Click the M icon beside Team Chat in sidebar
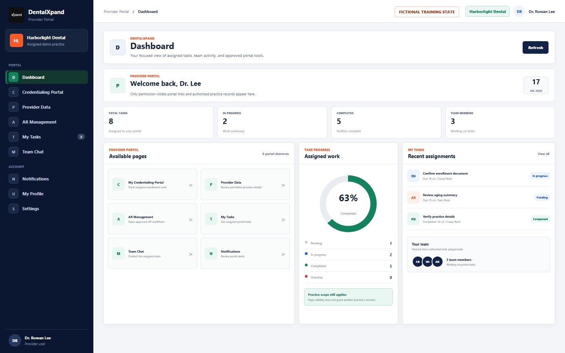565x353 pixels. [x=13, y=152]
